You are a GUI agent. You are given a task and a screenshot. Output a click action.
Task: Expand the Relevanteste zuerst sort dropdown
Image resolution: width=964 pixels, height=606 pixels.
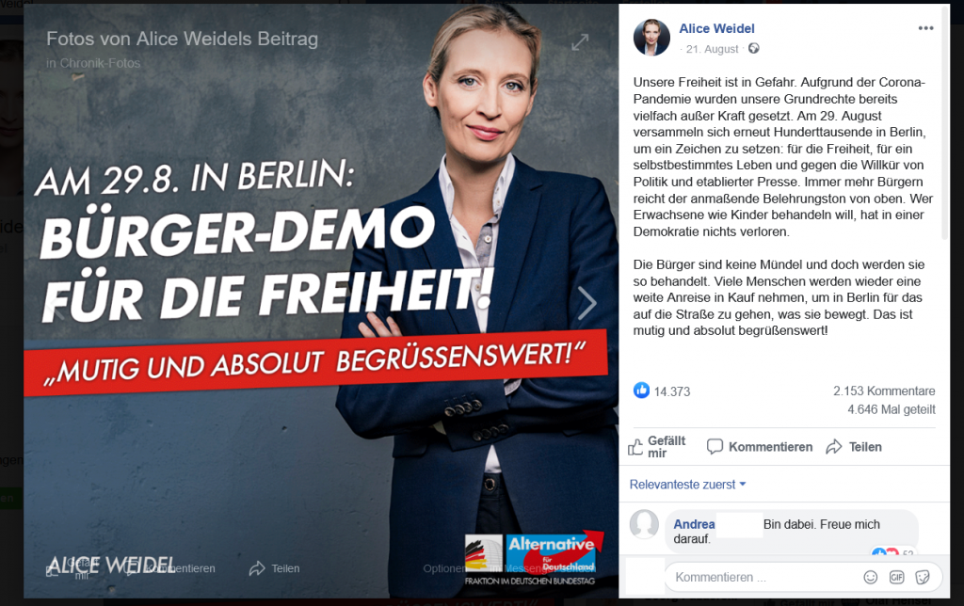[x=687, y=485]
